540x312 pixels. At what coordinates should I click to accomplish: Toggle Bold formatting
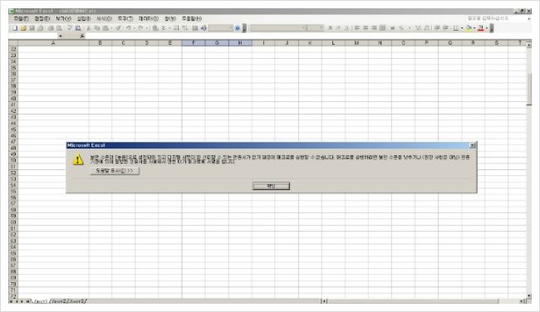[330, 28]
